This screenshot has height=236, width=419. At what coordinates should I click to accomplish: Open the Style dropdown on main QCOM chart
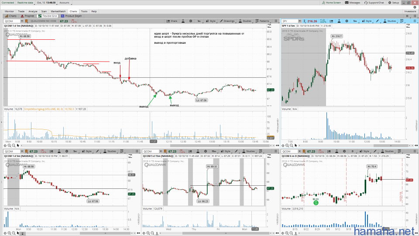point(211,21)
